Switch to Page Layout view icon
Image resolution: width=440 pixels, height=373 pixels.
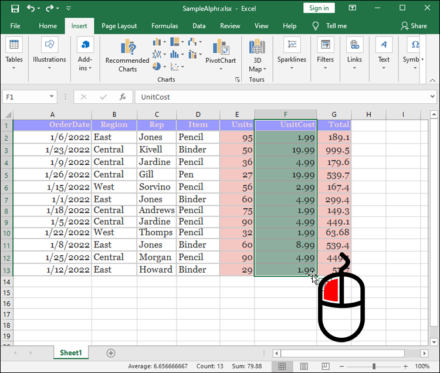tap(304, 367)
